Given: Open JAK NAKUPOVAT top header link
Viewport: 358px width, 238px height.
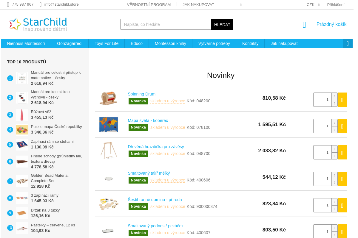Looking at the screenshot, I should tap(198, 4).
